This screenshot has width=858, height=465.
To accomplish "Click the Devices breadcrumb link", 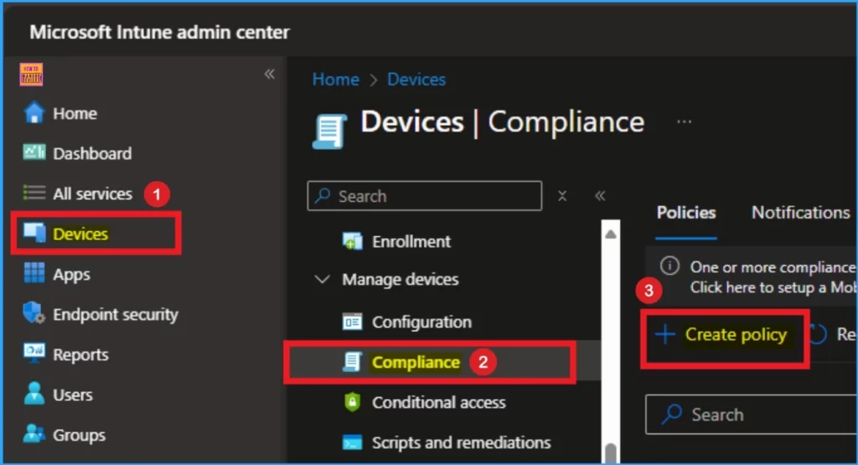I will 416,80.
